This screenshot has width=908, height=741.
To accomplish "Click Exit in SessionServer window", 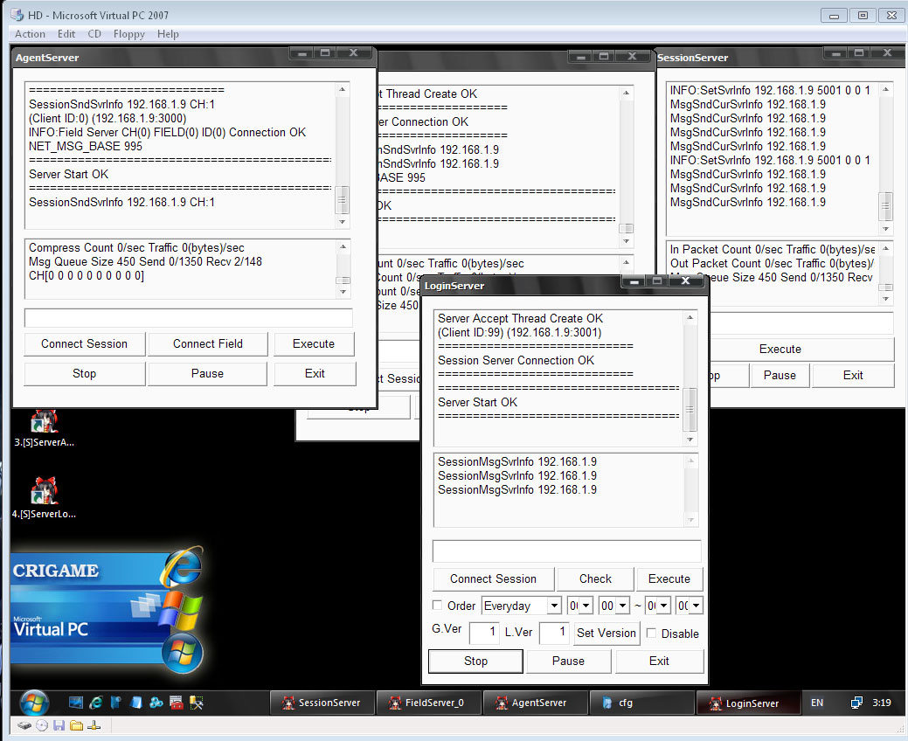I will (x=853, y=376).
